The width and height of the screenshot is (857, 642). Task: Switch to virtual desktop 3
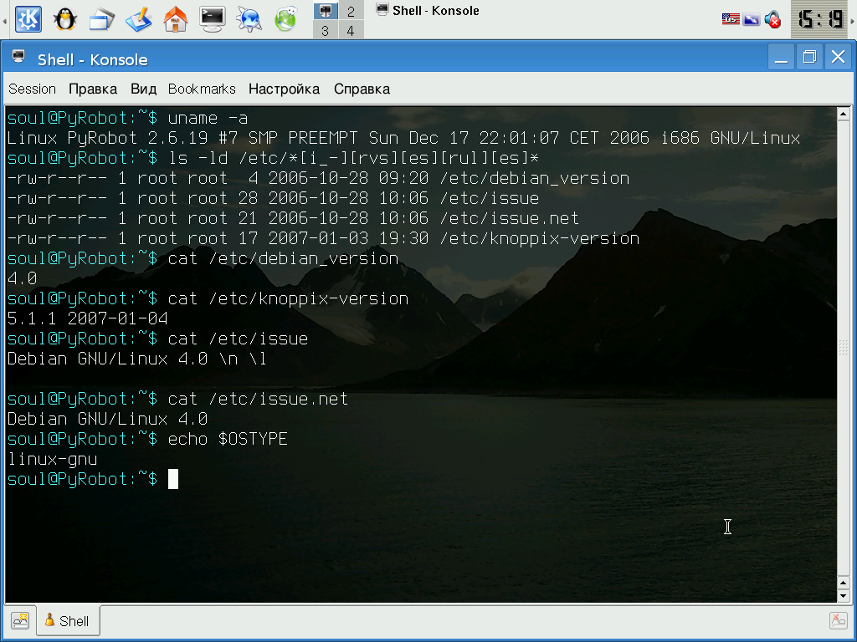(x=326, y=30)
